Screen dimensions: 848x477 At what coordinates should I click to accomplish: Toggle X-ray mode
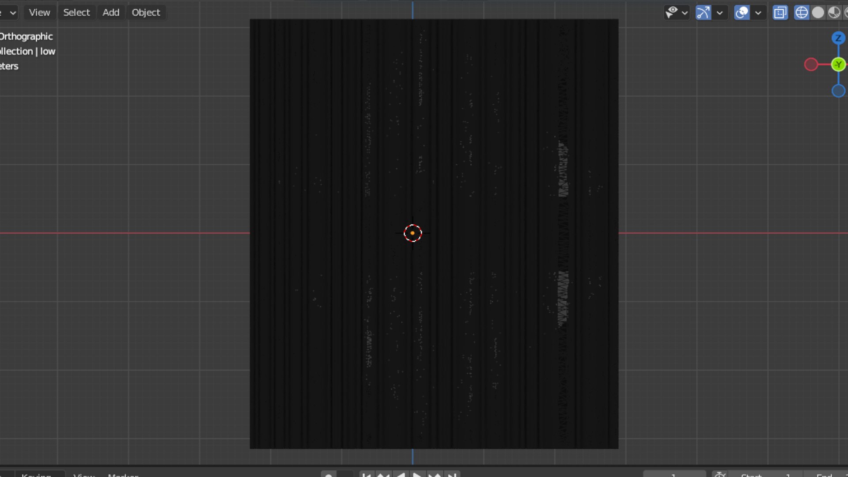coord(780,12)
